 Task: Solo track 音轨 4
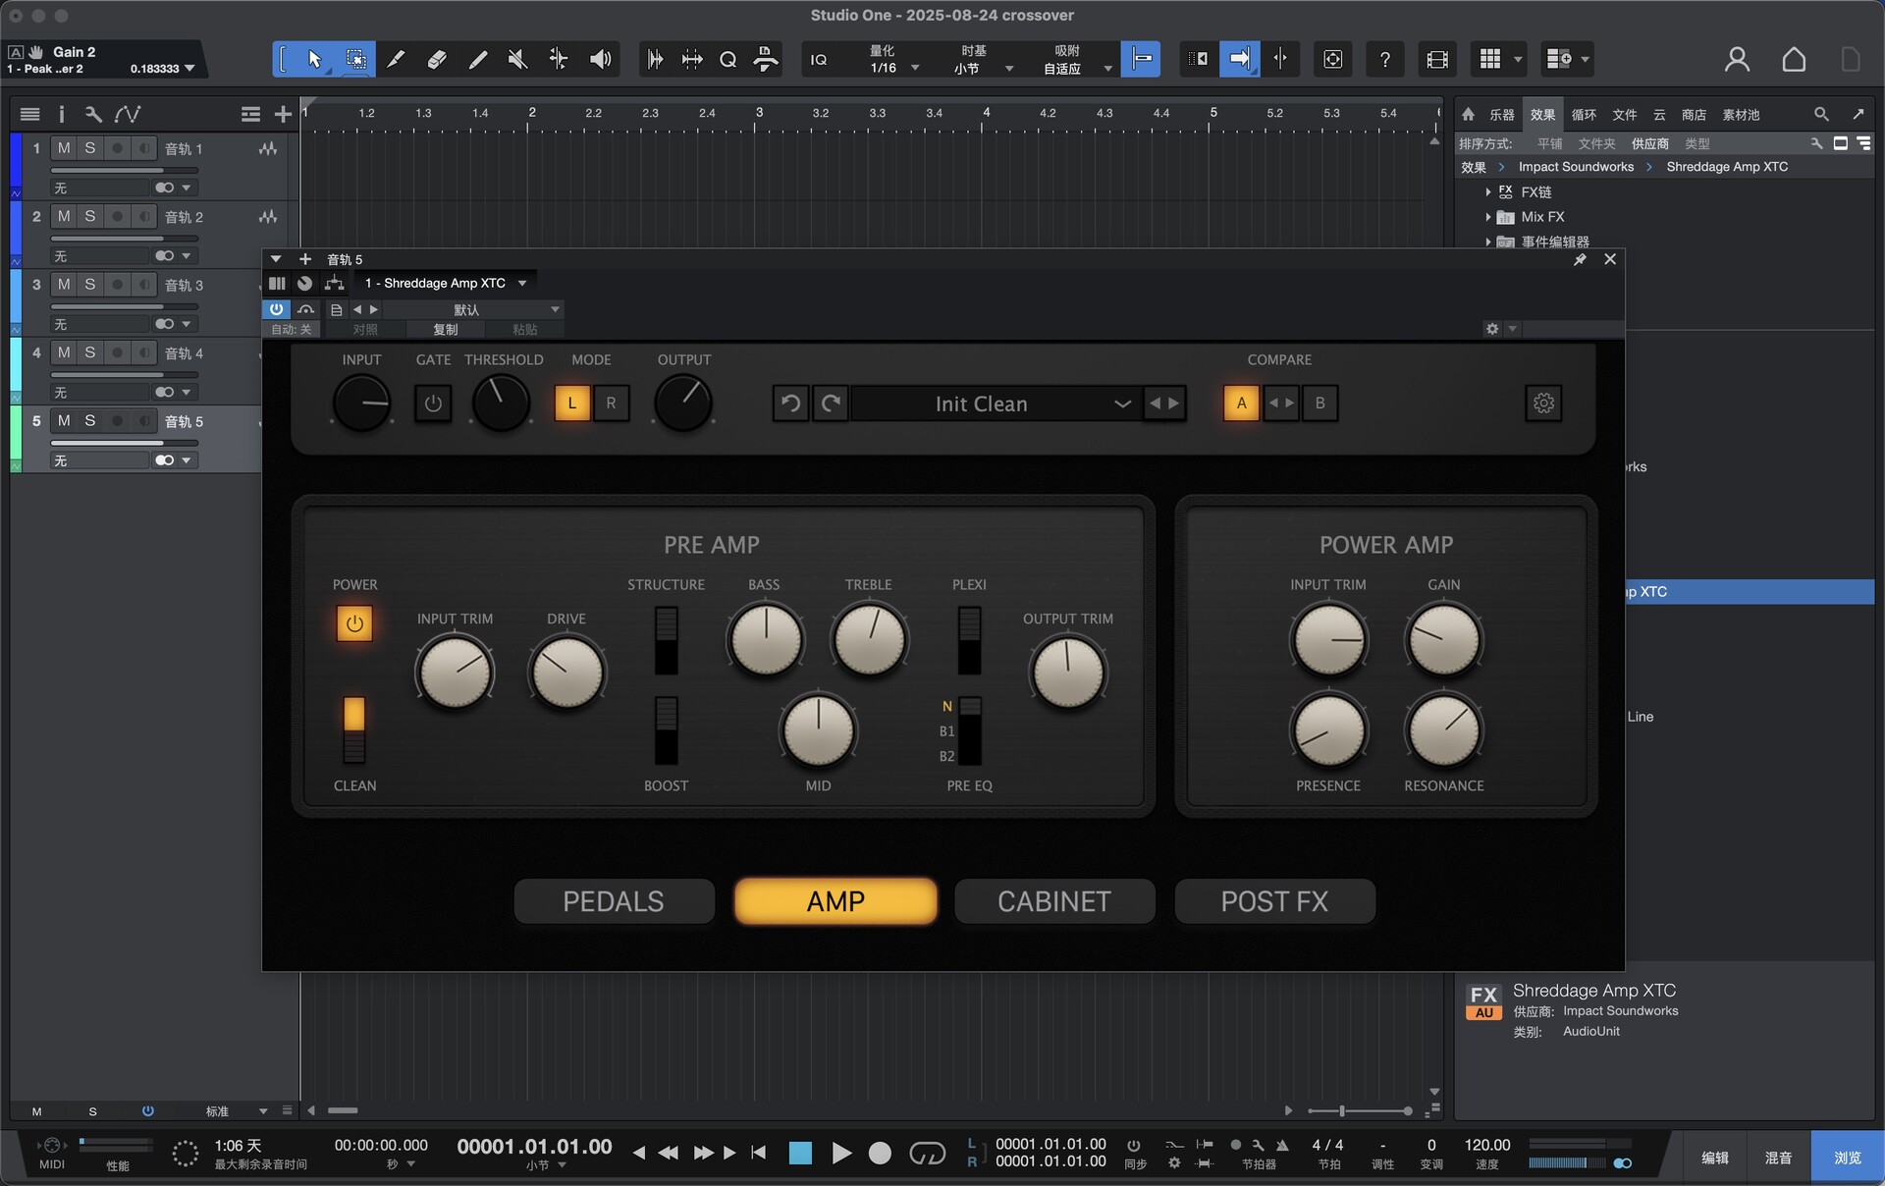coord(90,352)
